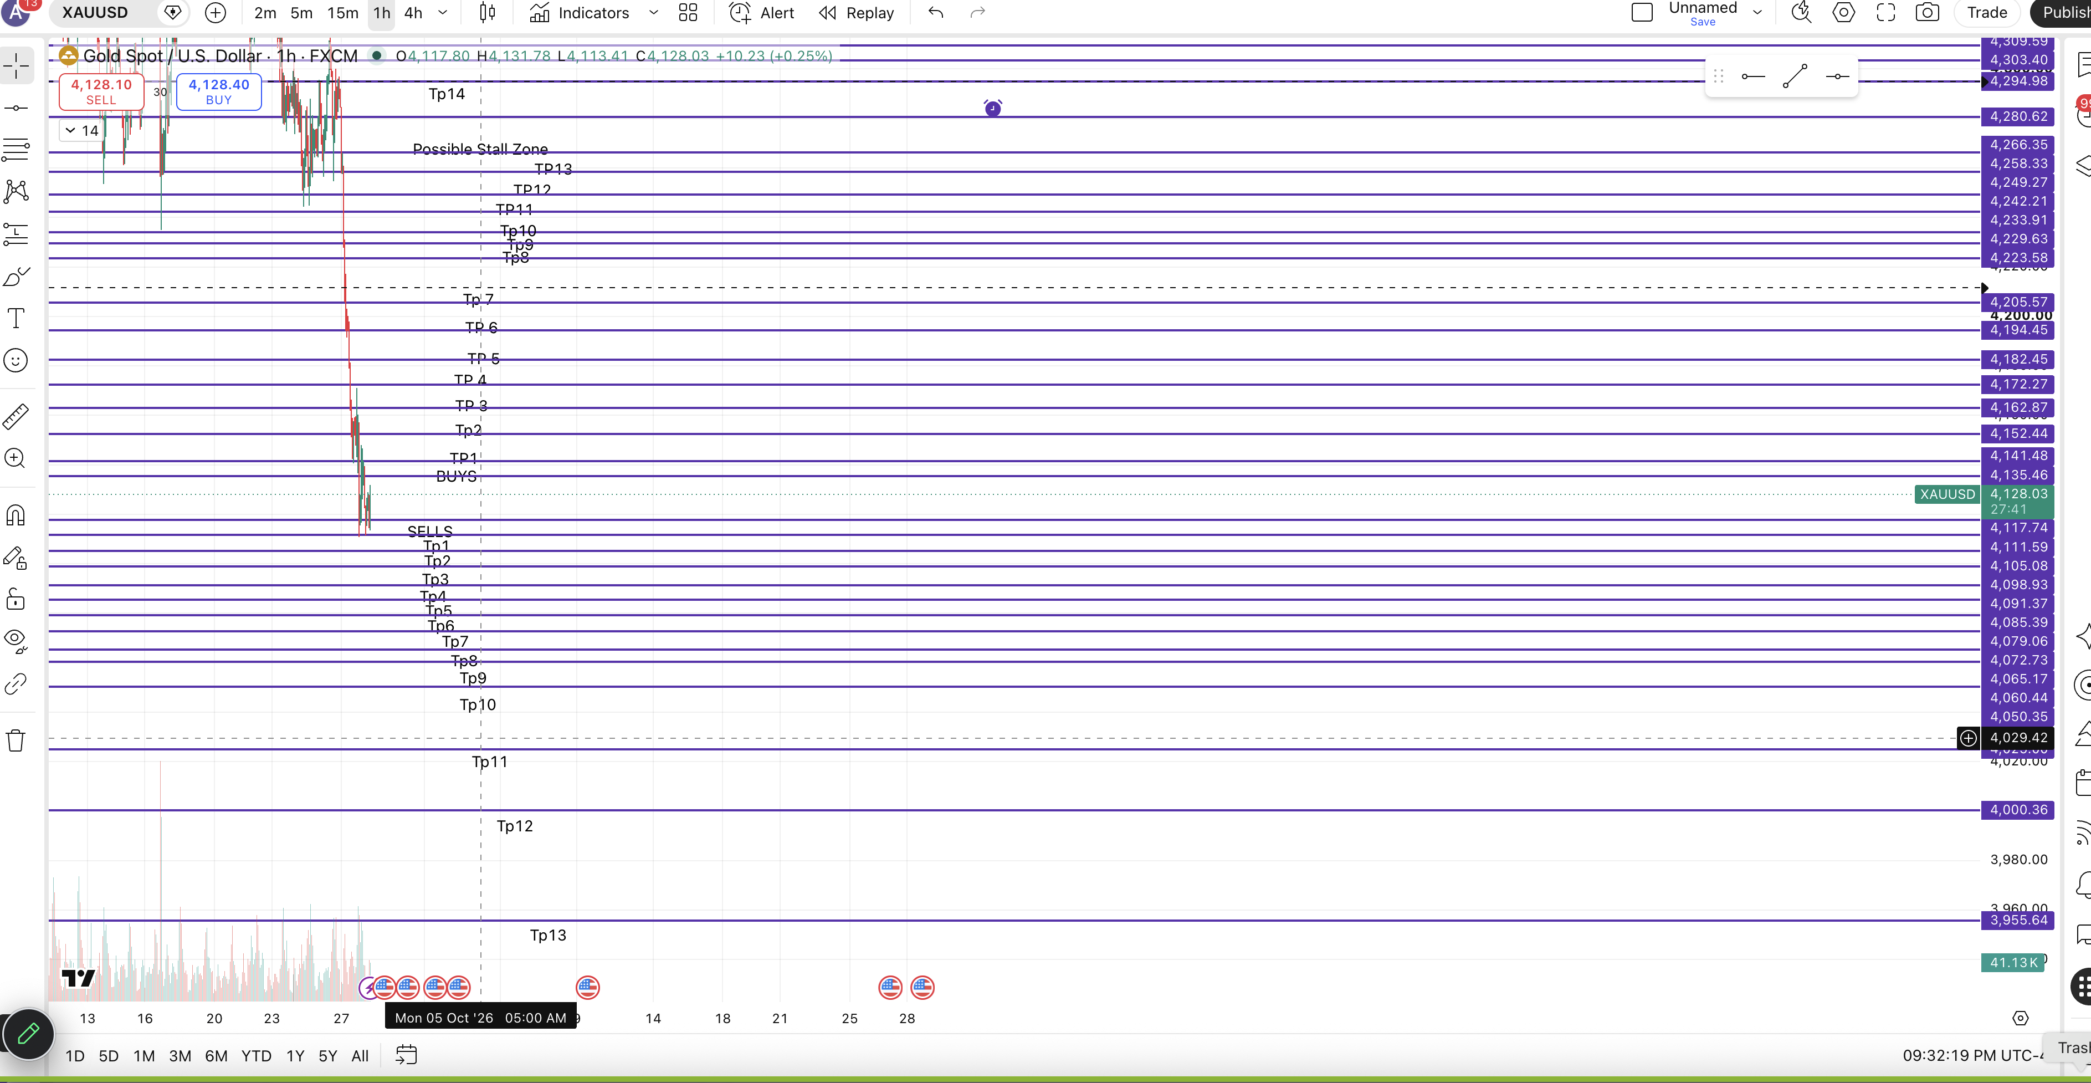Toggle hide all drawings eye icon

point(16,641)
